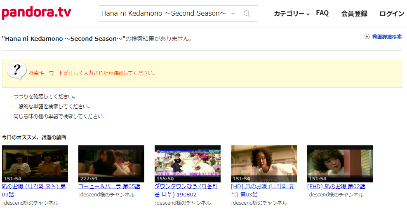Open コーヒー＆バニラ 第05話 thumbnail
Viewport: 407px width, 210px height.
(x=111, y=164)
